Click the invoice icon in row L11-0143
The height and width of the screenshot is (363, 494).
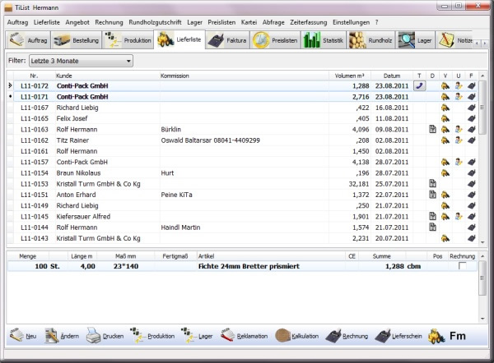tap(471, 238)
